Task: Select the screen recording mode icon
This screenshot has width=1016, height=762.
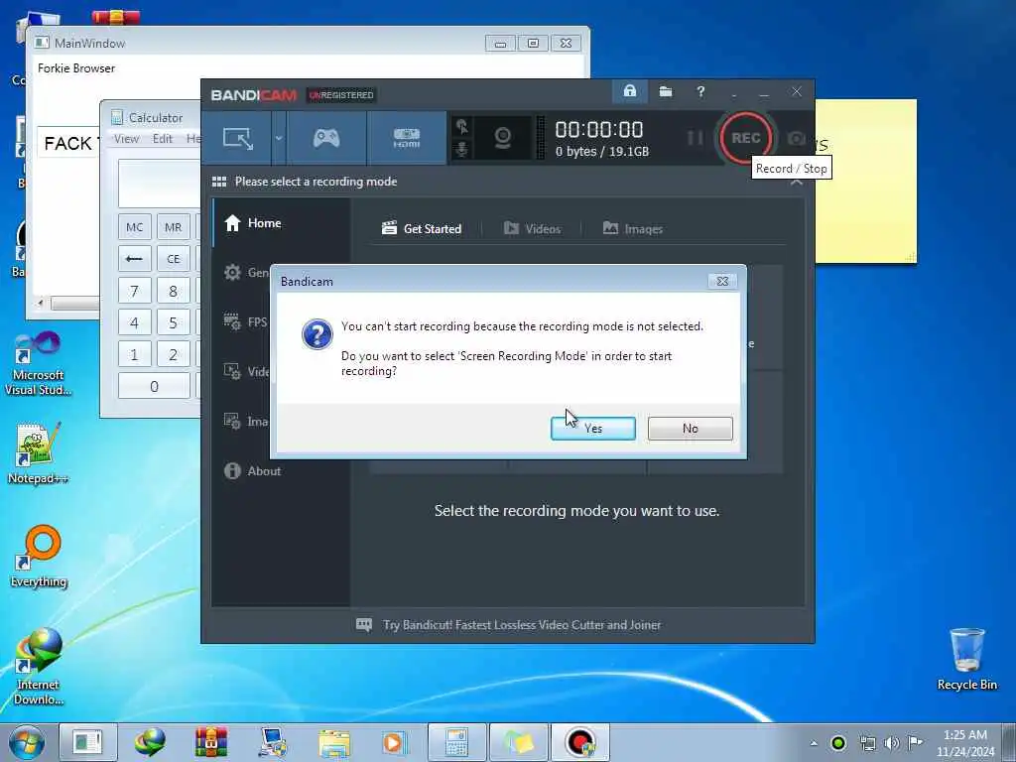Action: [238, 138]
